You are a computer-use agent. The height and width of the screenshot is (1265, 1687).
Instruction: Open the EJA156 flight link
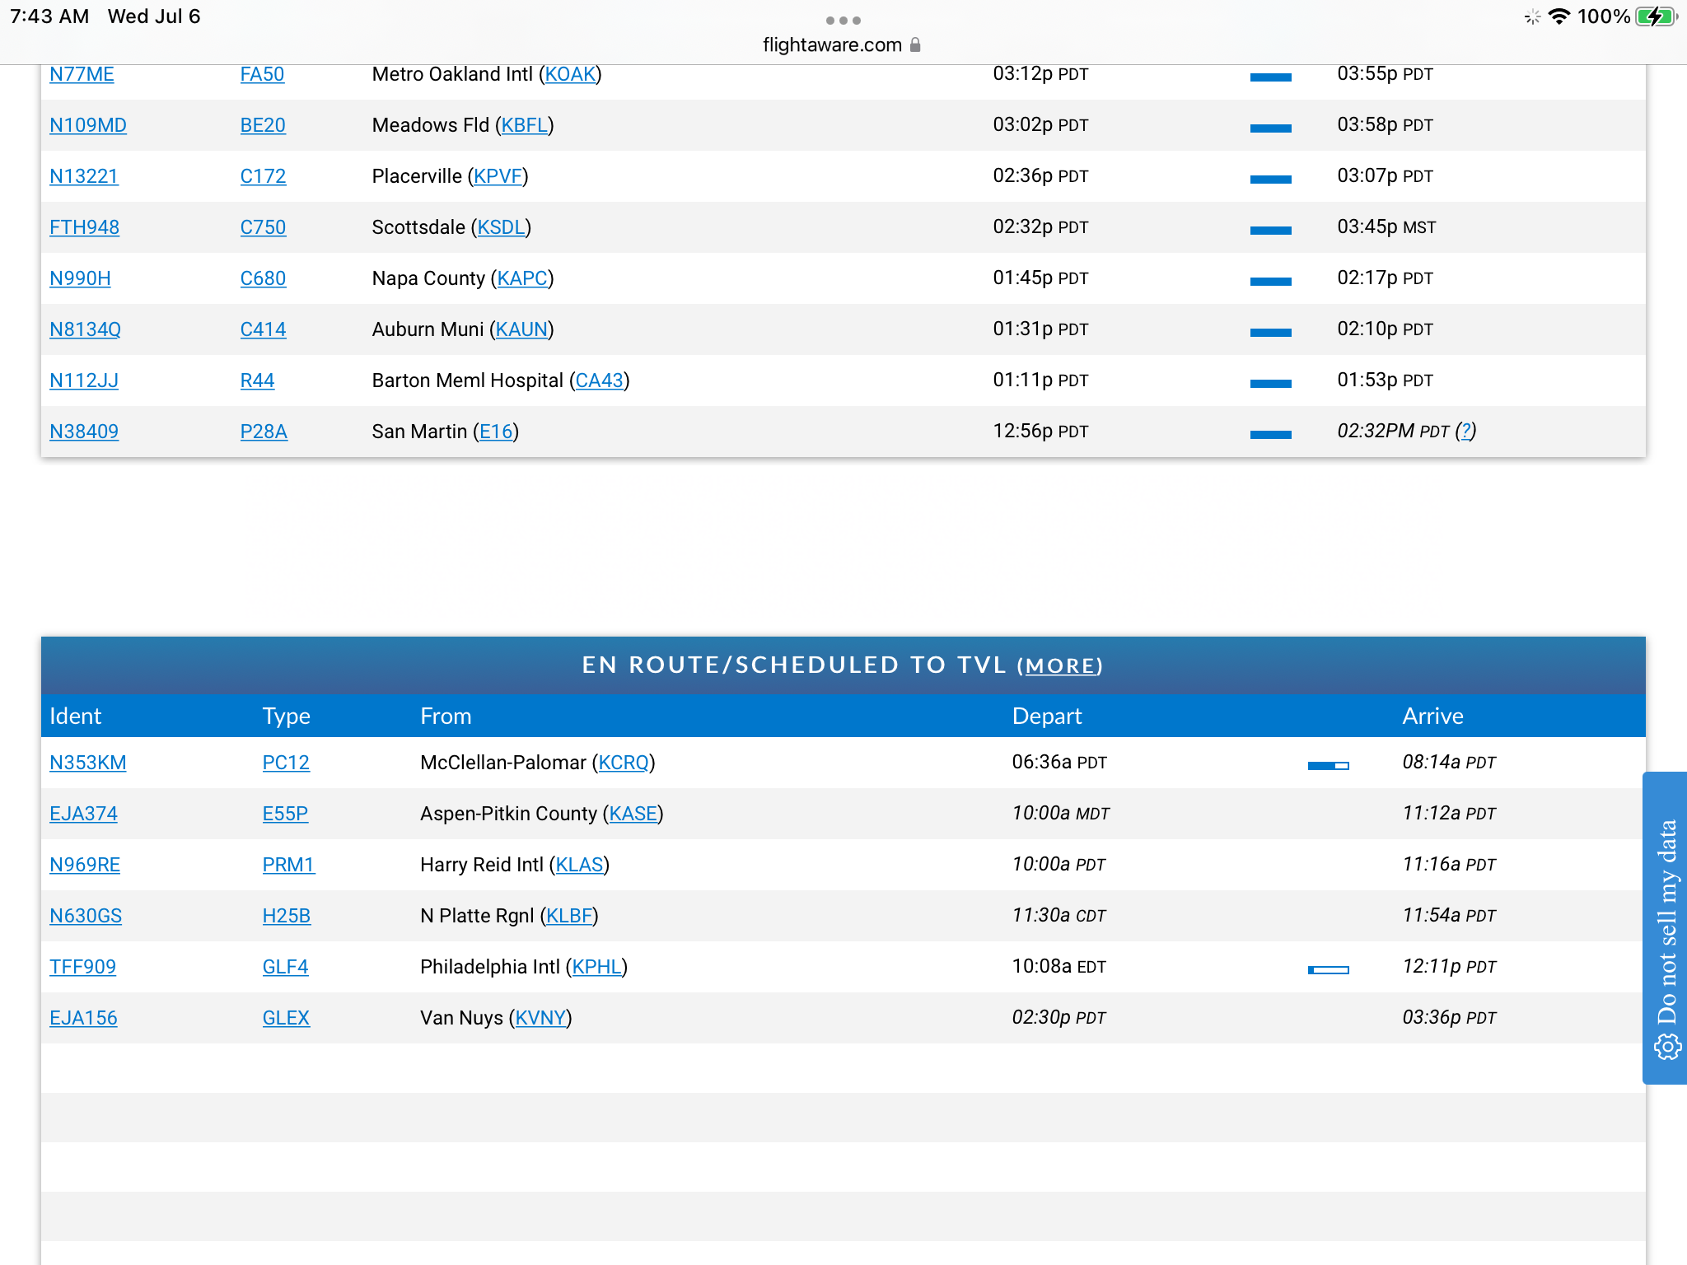click(x=83, y=1018)
